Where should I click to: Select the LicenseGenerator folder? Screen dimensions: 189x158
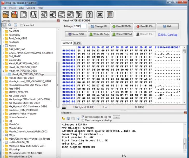coord(18,117)
